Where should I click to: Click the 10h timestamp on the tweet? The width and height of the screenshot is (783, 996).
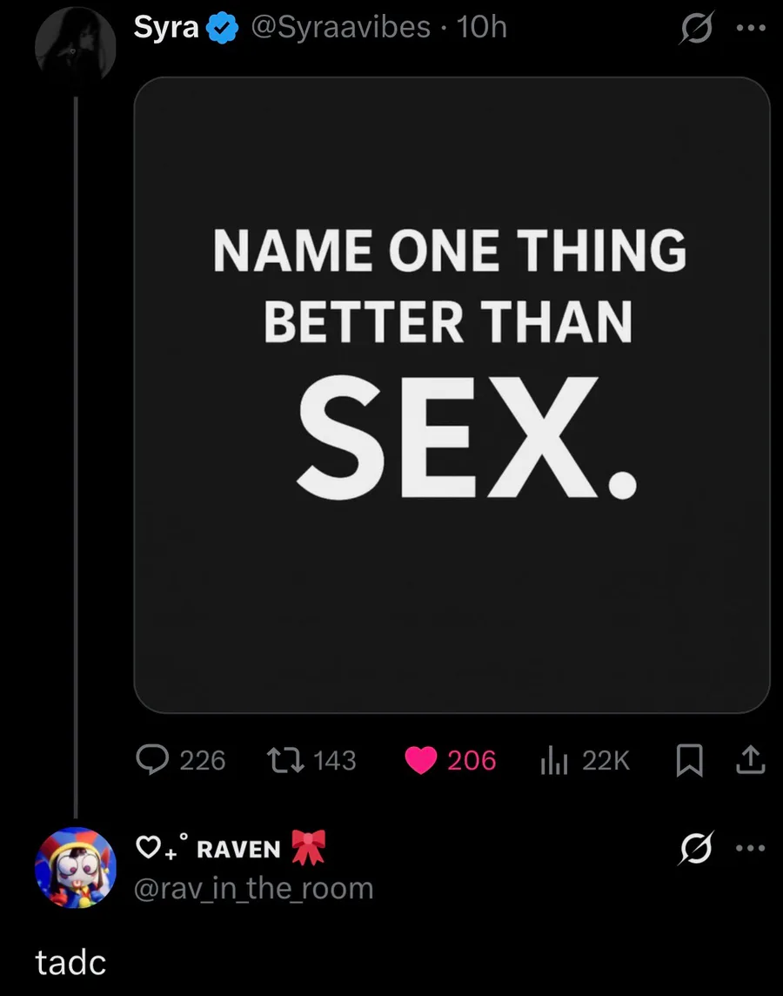[x=482, y=27]
